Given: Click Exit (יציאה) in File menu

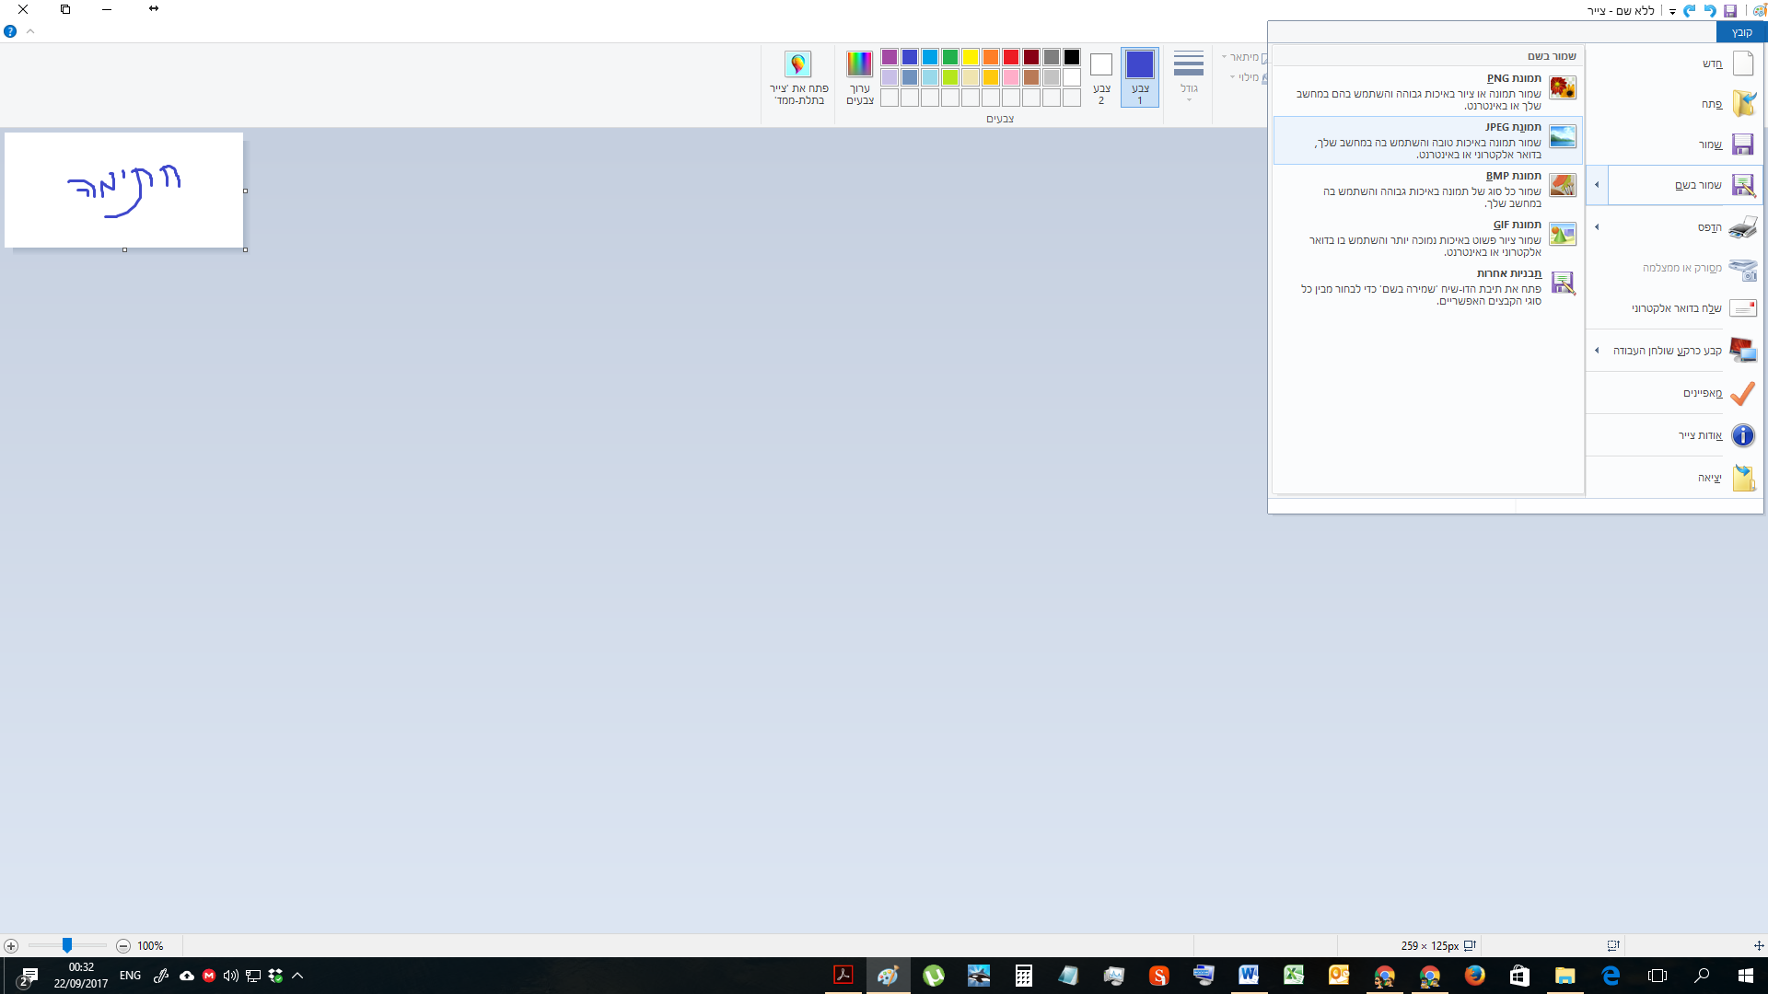Looking at the screenshot, I should coord(1674,478).
